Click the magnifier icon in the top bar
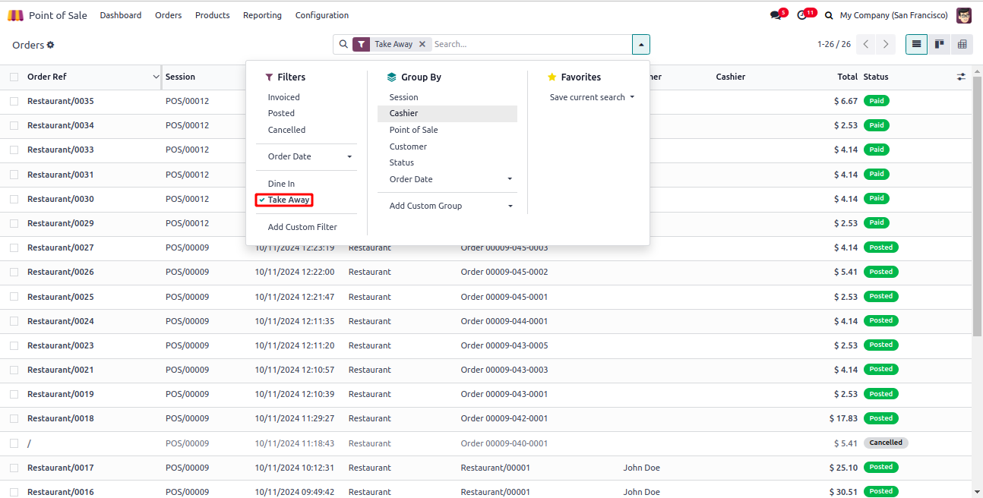This screenshot has height=498, width=983. [829, 15]
